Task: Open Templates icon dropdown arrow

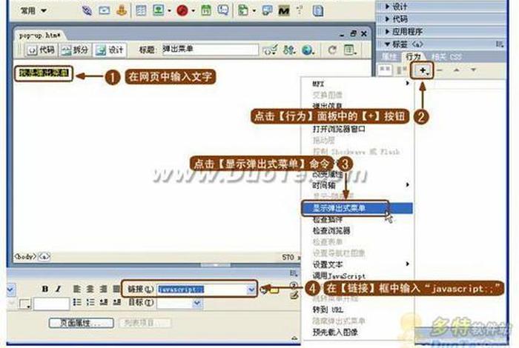Action: point(254,11)
